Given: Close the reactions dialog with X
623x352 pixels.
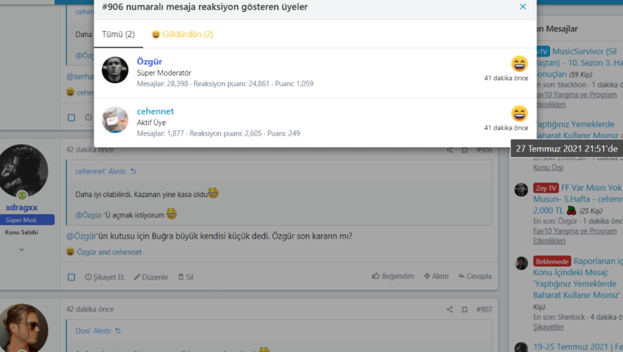Looking at the screenshot, I should click(x=522, y=7).
